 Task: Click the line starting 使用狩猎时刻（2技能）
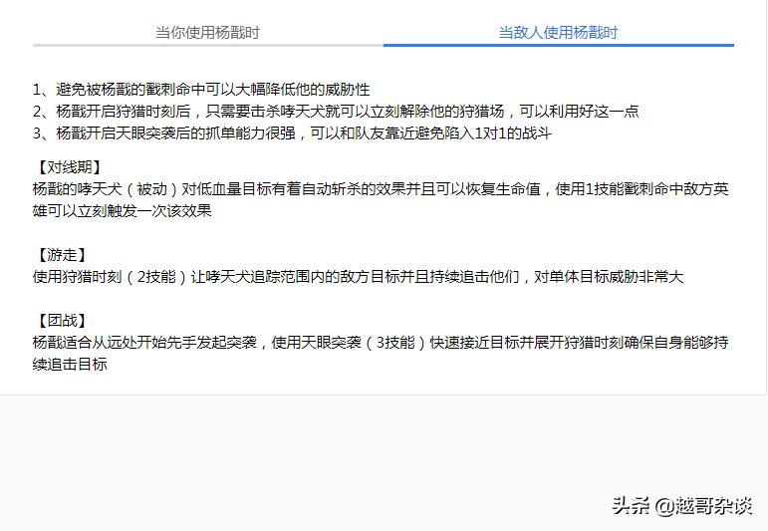(358, 277)
